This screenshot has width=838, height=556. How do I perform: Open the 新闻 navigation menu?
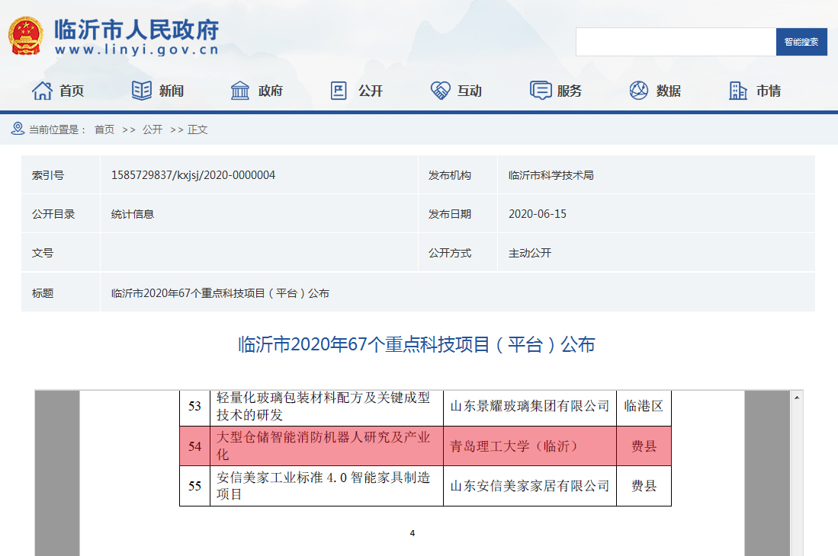coord(172,91)
